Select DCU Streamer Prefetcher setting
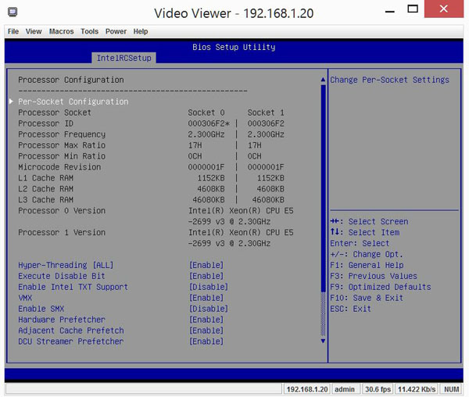This screenshot has height=397, width=469. tap(71, 342)
